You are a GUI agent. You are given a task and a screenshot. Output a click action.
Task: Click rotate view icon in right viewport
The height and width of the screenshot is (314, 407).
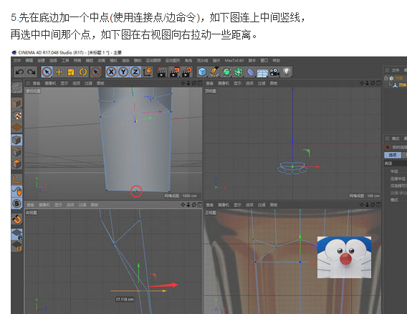(x=194, y=204)
